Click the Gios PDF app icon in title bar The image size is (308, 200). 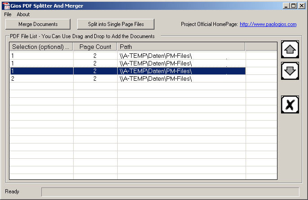pos(6,6)
